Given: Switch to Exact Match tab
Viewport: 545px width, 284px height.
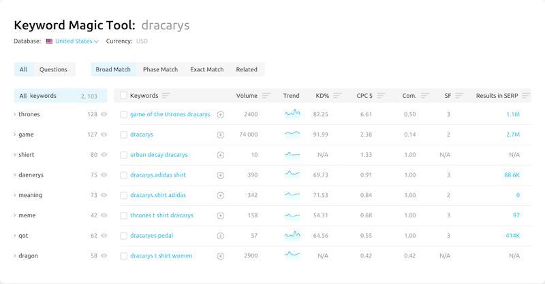Looking at the screenshot, I should pos(207,69).
